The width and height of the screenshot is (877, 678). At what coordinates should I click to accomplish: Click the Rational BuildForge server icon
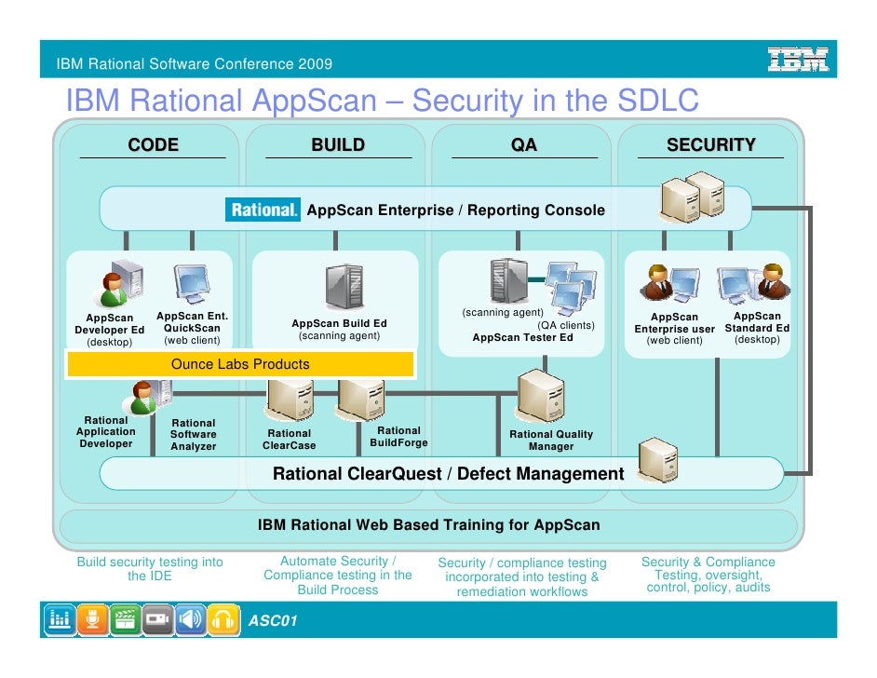[361, 400]
